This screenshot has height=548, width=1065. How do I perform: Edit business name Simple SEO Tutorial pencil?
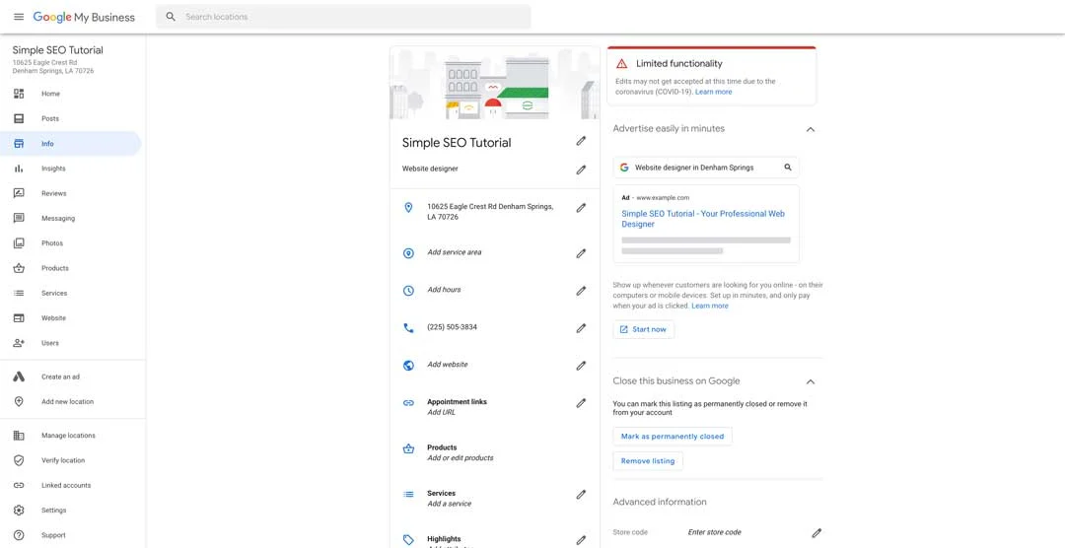pyautogui.click(x=581, y=141)
